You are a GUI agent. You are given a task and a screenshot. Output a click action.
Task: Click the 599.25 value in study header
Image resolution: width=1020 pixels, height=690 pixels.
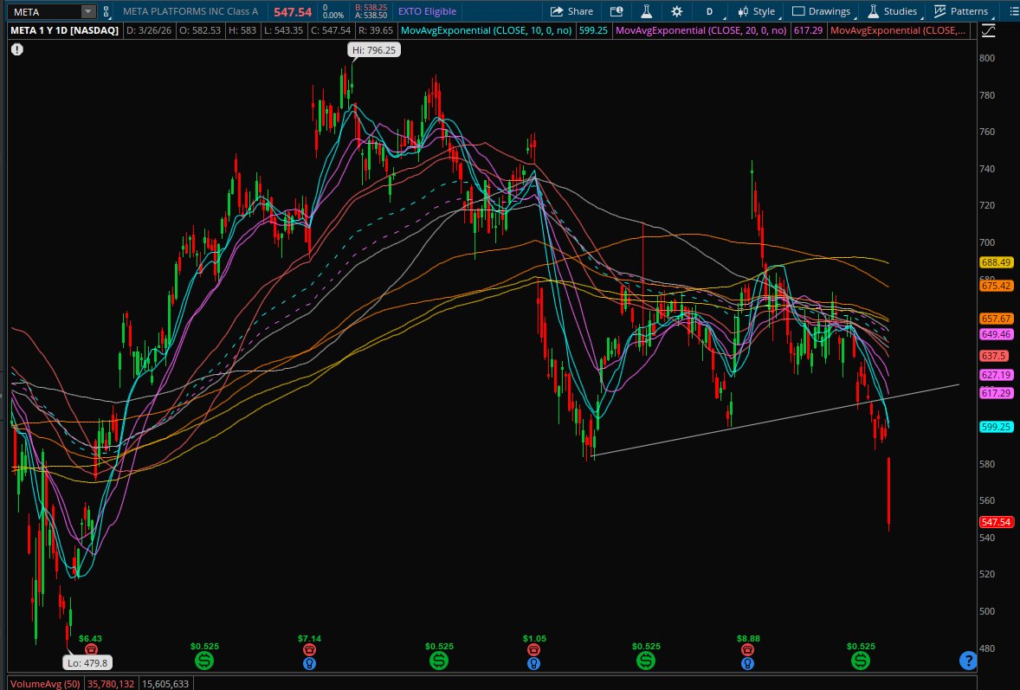tap(593, 30)
